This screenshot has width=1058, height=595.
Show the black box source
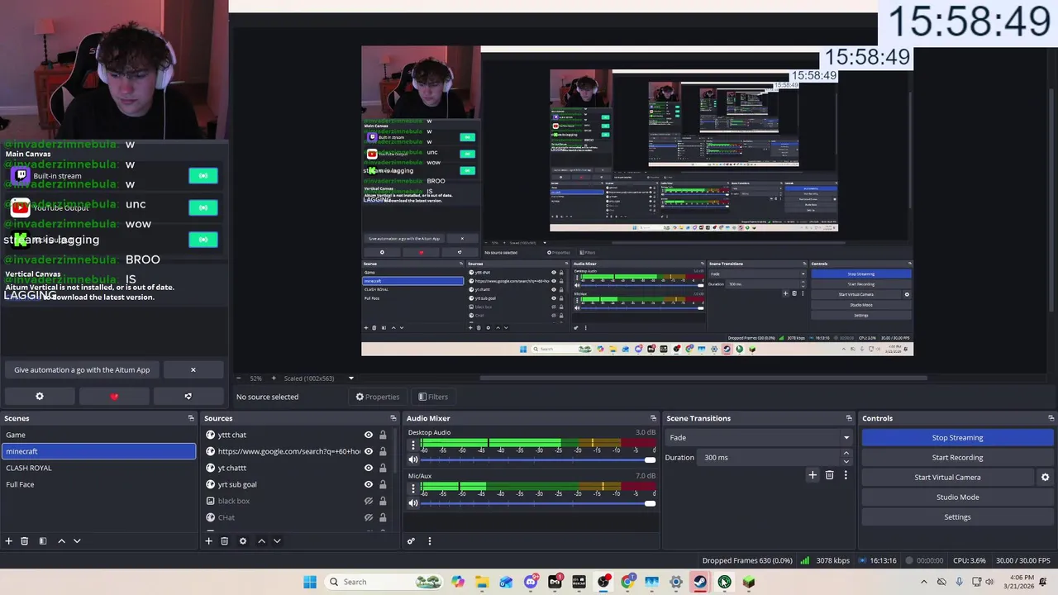tap(369, 501)
